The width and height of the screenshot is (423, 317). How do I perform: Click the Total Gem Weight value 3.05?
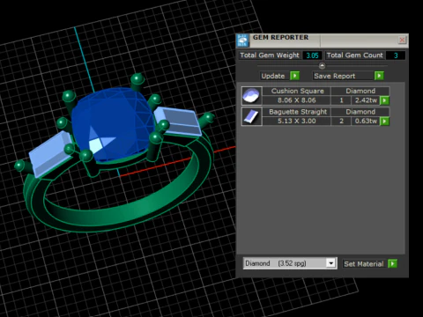point(312,55)
